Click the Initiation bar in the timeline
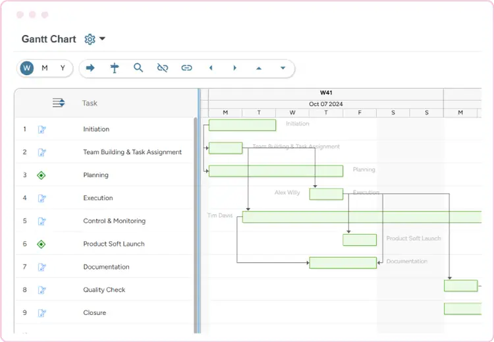The width and height of the screenshot is (494, 342). coord(242,125)
